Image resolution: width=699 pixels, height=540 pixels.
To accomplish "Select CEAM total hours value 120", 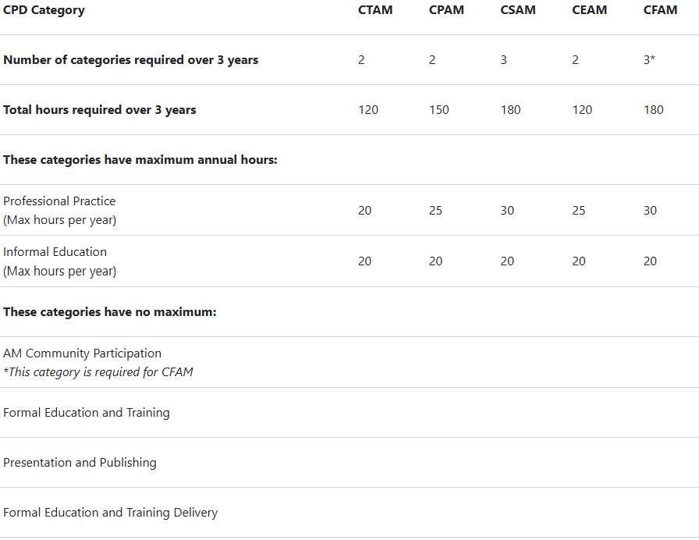I will 582,110.
